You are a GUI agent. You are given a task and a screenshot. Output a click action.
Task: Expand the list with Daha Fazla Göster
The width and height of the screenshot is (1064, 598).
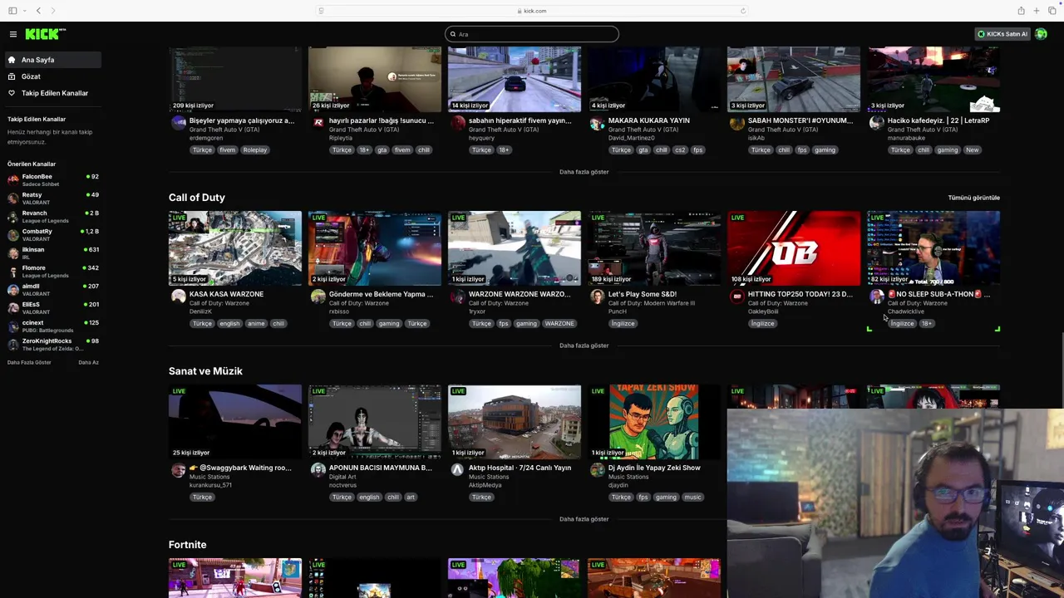[29, 362]
